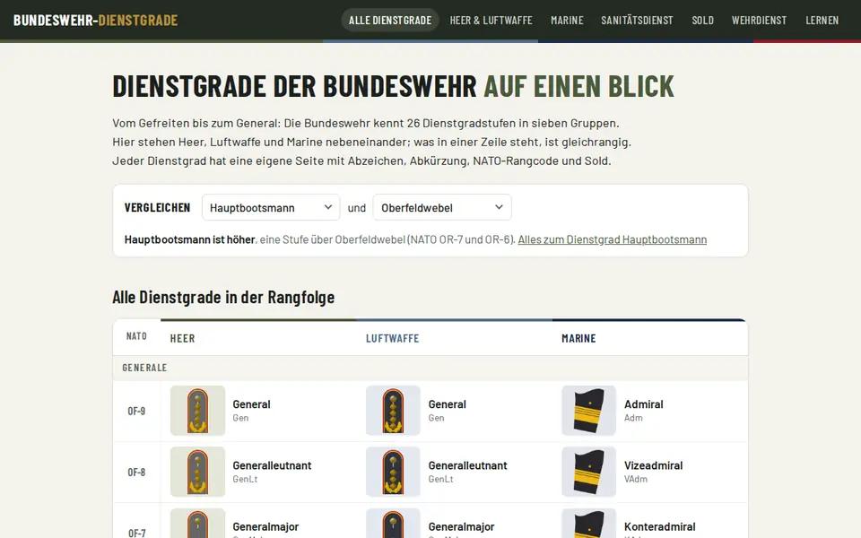
Task: Click the Marine Admiral sleeve insignia image
Action: pos(588,411)
